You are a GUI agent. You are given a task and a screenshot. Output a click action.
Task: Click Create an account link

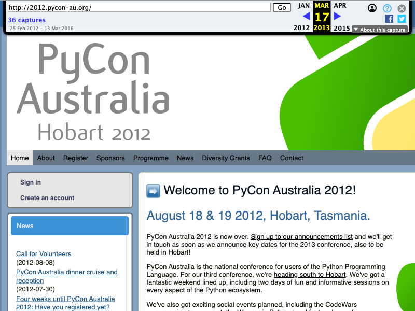tap(47, 198)
